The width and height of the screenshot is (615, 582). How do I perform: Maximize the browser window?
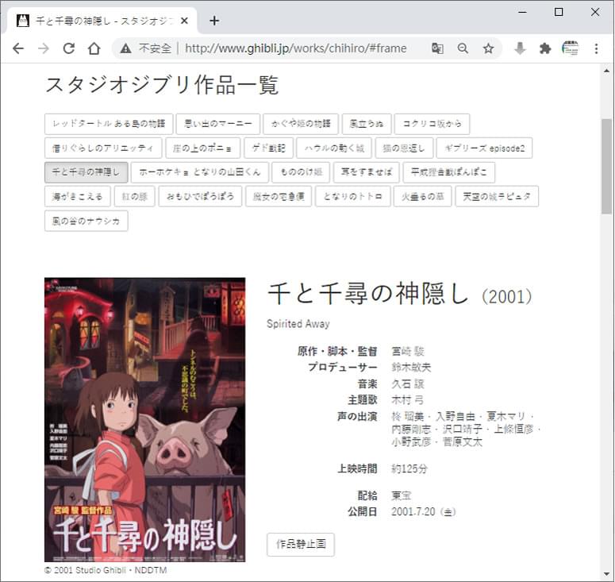point(559,12)
